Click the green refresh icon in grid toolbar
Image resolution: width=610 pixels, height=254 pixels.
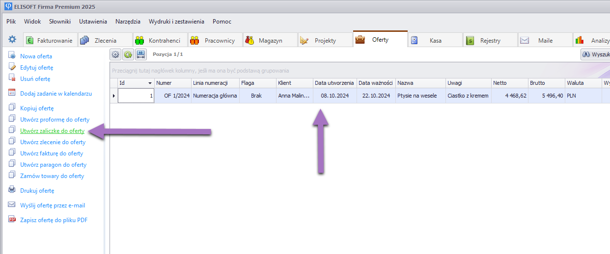pyautogui.click(x=128, y=54)
